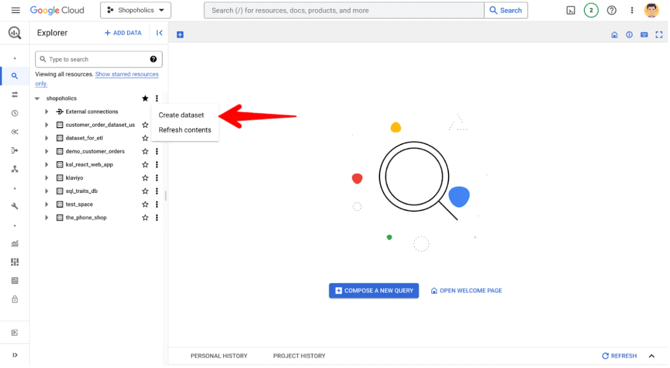Viewport: 670px width, 368px height.
Task: Open the keyboard shortcuts icon in editor toolbar
Action: coord(644,34)
